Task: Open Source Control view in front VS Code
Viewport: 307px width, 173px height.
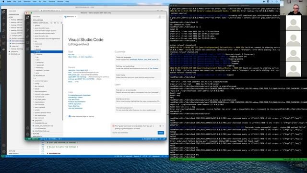Action: click(28, 30)
